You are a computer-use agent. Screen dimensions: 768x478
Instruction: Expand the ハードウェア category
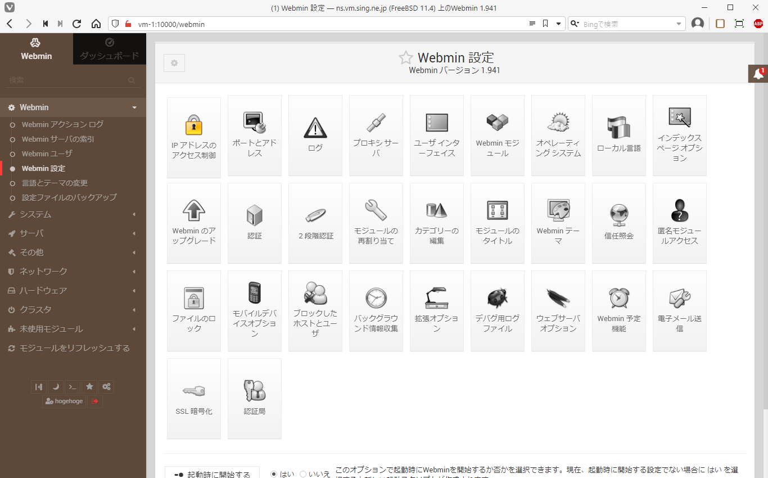(x=73, y=291)
